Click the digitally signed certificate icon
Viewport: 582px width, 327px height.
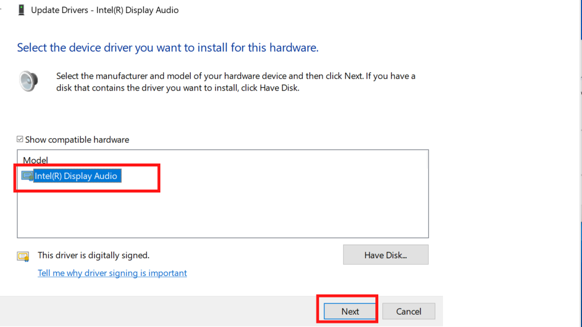23,257
